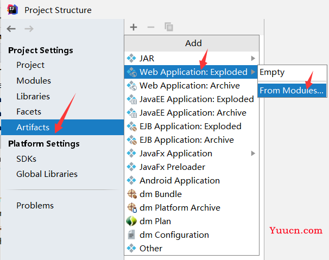Expand the JavaFx Application submenu arrow

point(253,154)
